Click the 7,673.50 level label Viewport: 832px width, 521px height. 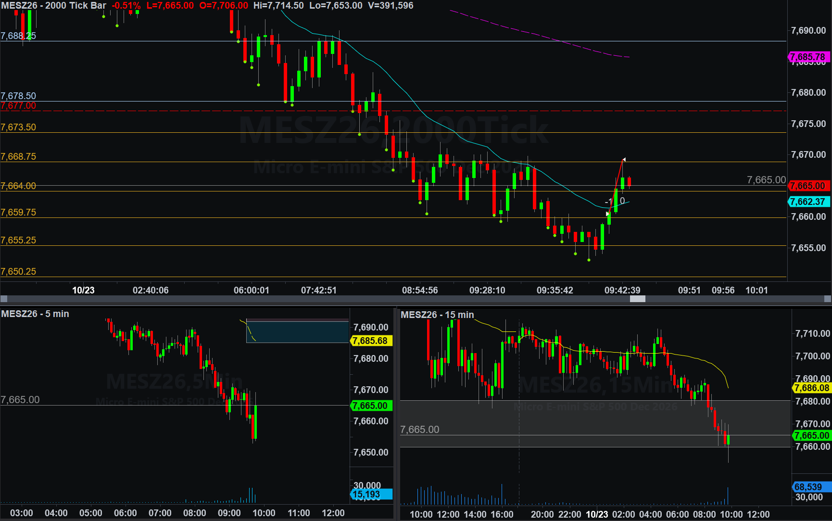click(x=18, y=127)
